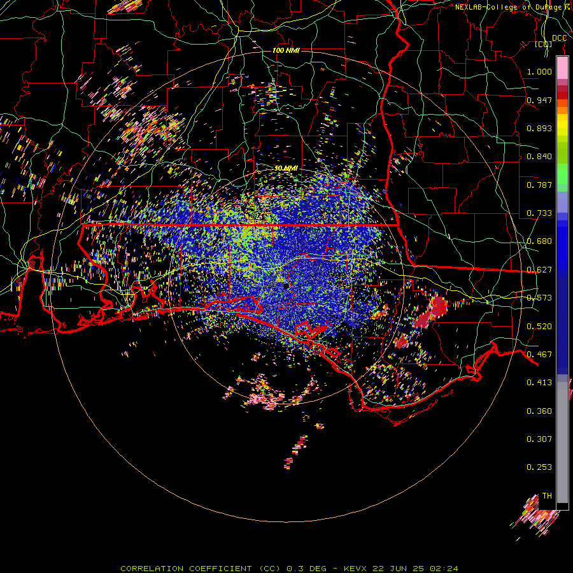Click the Correlation Coefficient KEVX caption
The height and width of the screenshot is (573, 573).
pos(289,569)
